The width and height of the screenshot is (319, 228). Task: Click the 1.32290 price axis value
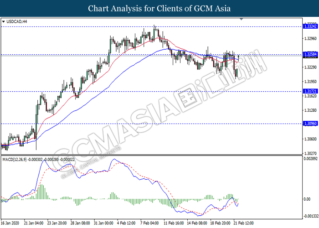(310, 67)
